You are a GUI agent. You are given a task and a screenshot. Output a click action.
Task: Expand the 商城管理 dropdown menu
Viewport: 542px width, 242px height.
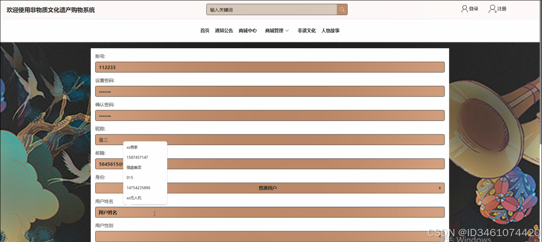click(277, 30)
